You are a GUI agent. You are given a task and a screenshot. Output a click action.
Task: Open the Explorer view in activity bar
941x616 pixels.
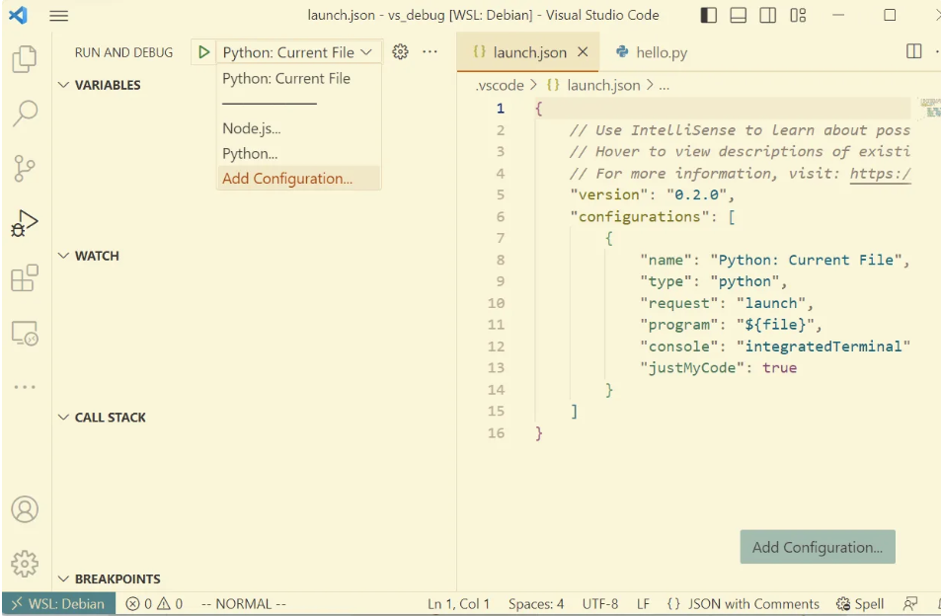(25, 59)
